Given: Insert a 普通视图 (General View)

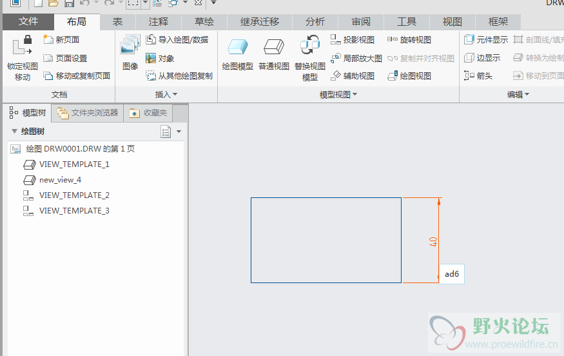Looking at the screenshot, I should coord(274,50).
